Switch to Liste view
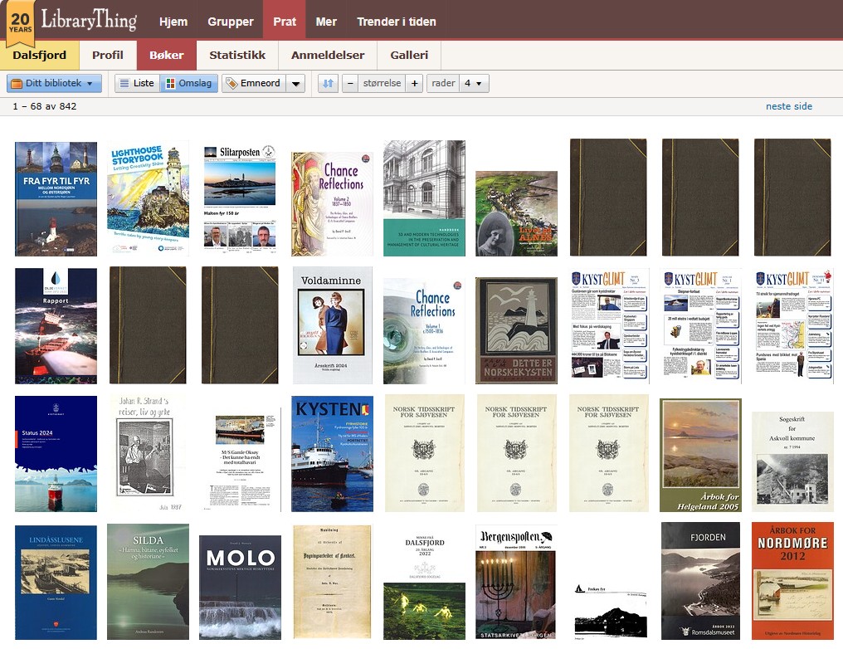 [136, 83]
